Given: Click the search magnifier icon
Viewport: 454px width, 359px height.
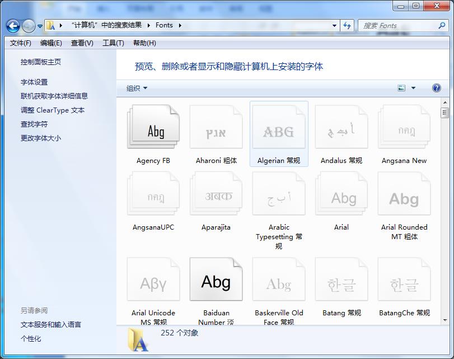Looking at the screenshot, I should pos(442,26).
